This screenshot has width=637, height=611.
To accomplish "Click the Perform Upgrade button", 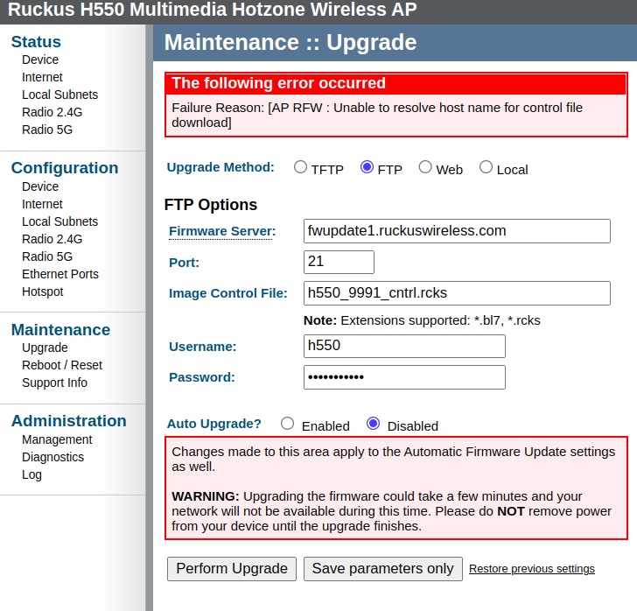I will click(x=232, y=569).
